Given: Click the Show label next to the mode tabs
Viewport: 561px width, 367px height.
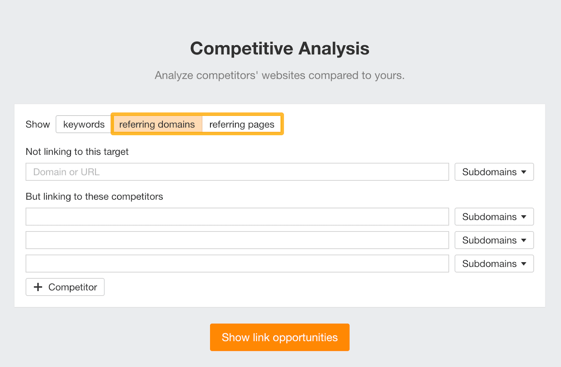Looking at the screenshot, I should click(x=38, y=124).
